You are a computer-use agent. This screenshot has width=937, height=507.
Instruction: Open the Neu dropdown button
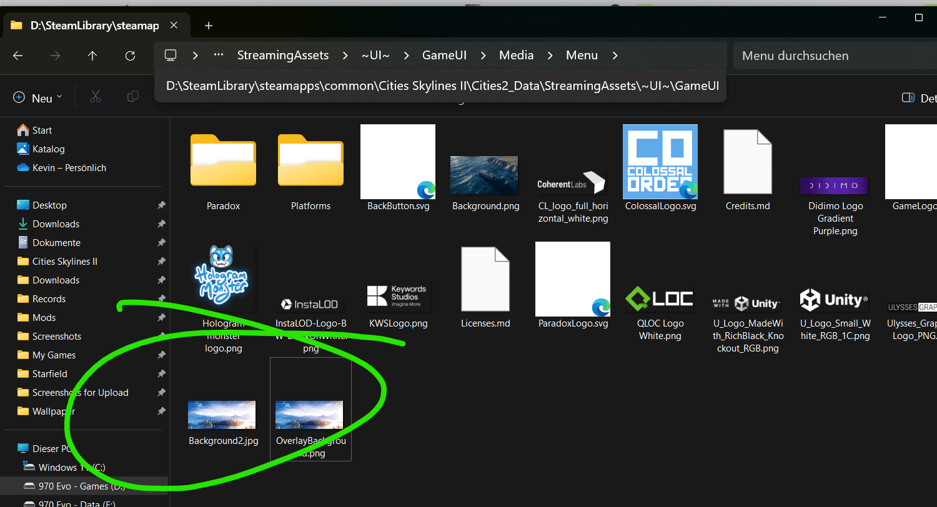pos(38,98)
